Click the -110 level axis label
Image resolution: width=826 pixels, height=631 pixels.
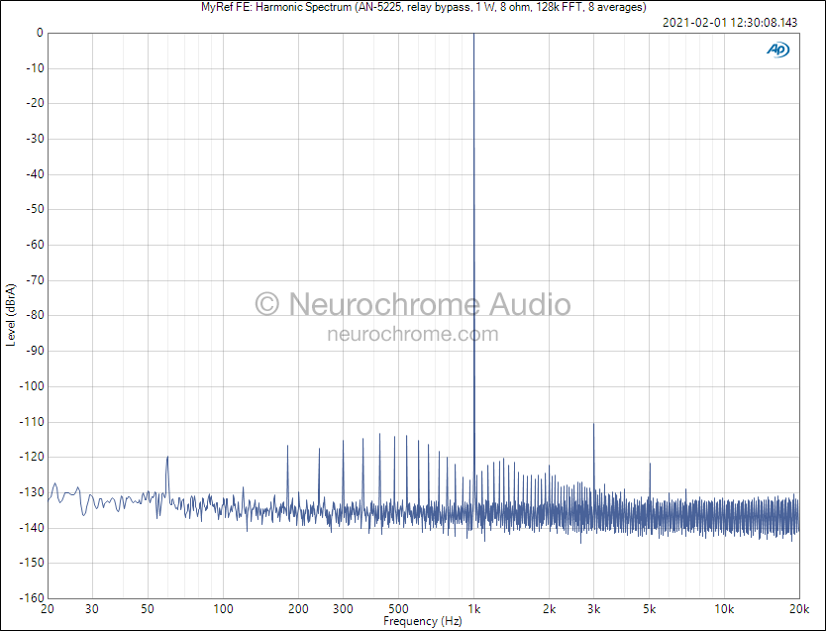(x=32, y=422)
